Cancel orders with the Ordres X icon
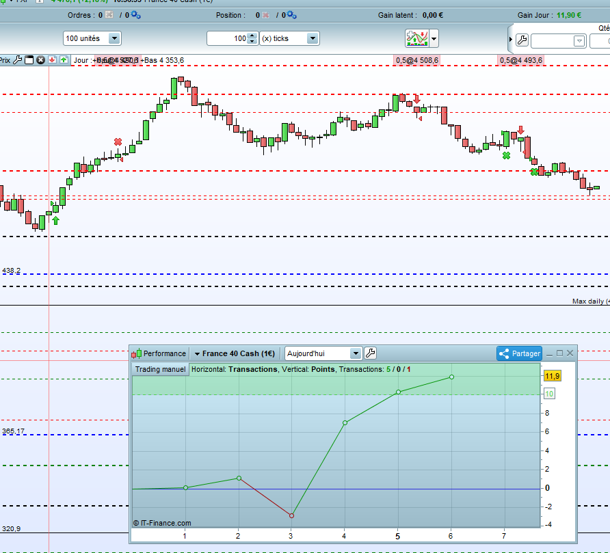The image size is (610, 553). (x=109, y=15)
